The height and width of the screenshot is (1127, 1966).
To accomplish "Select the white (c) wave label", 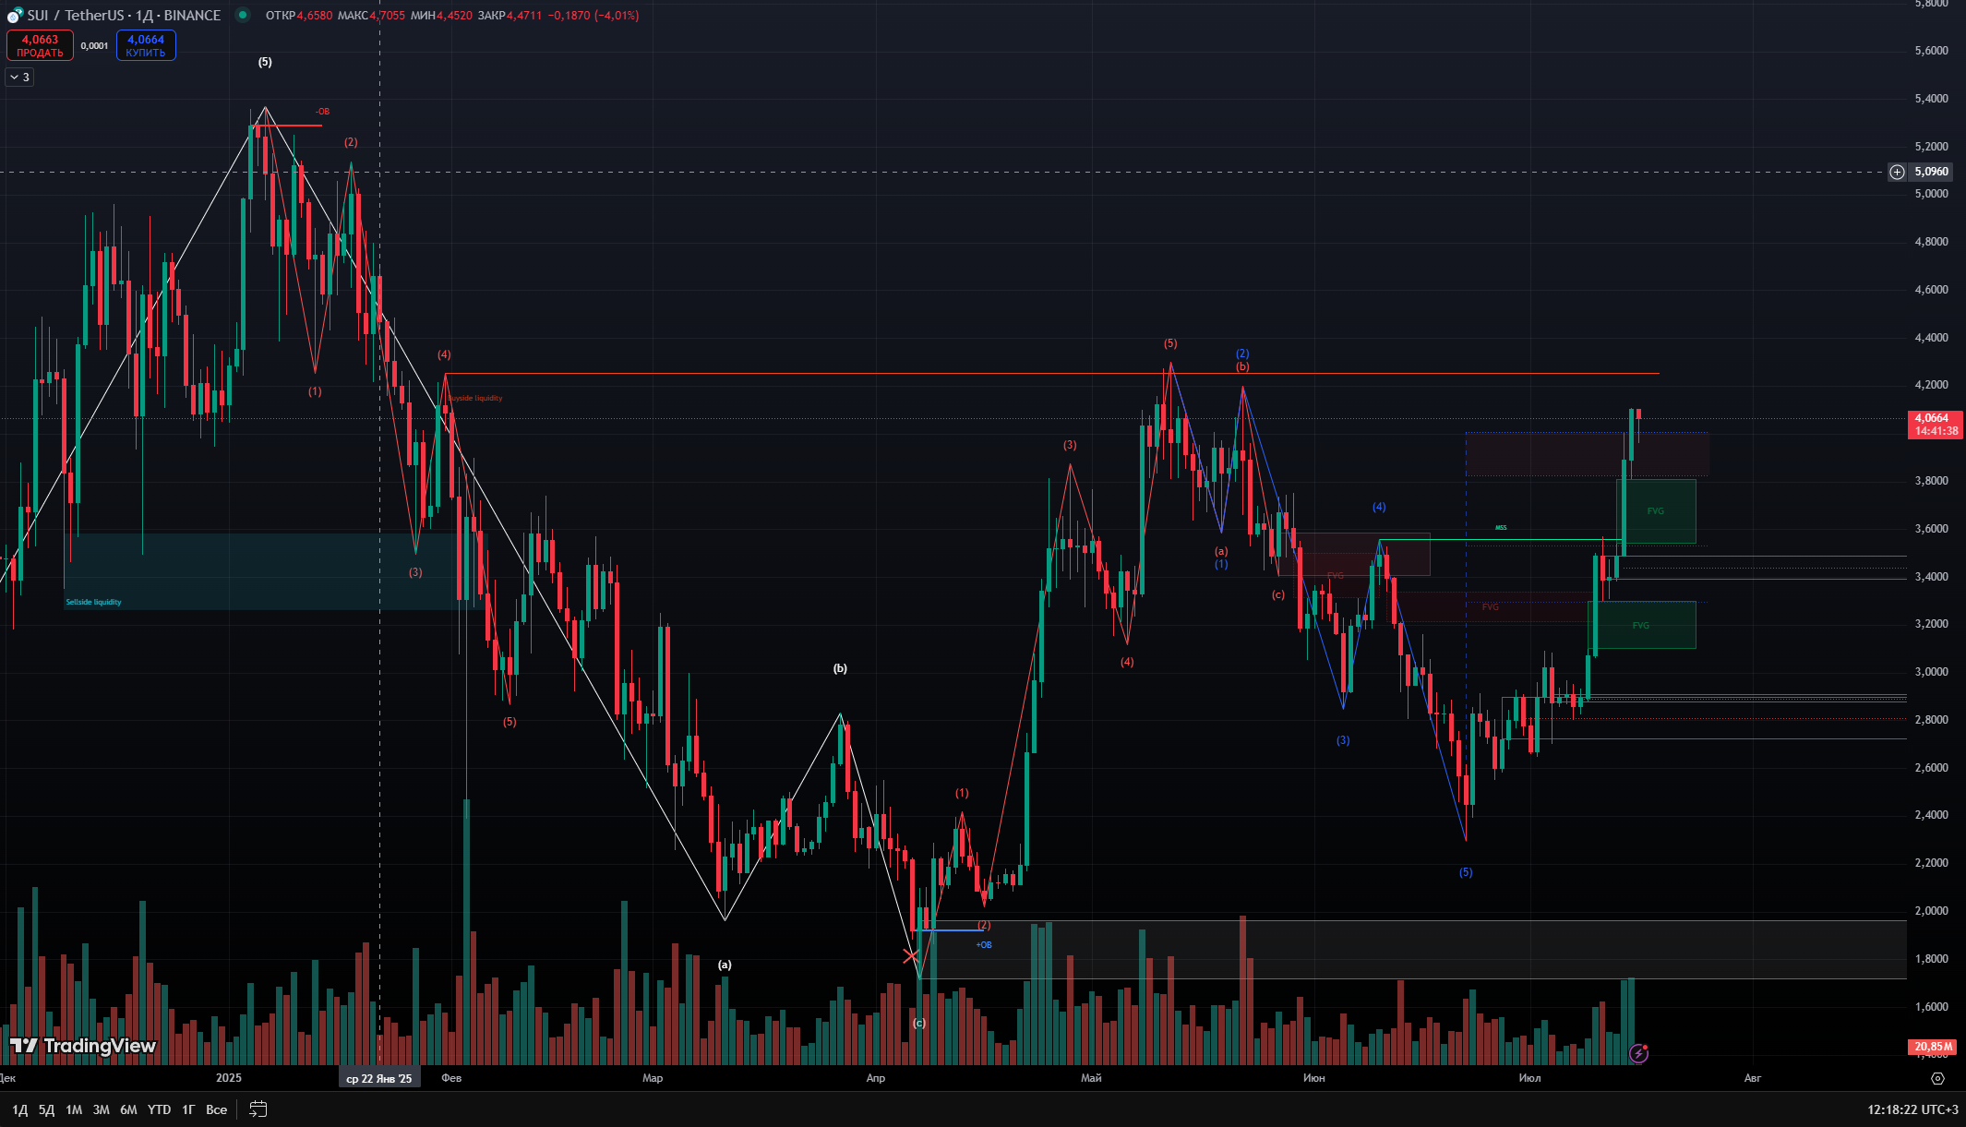I will pos(919,1024).
